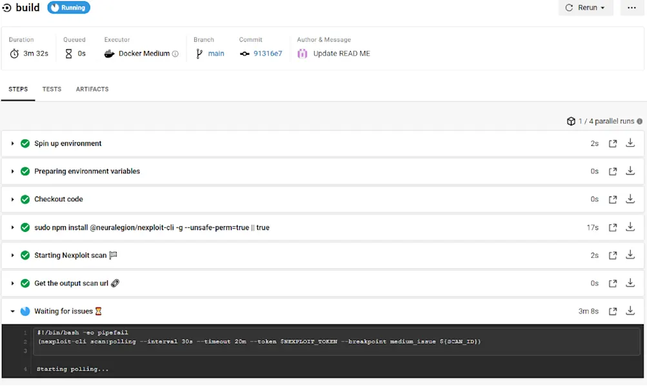Click the author avatar for Update READ ME

302,53
